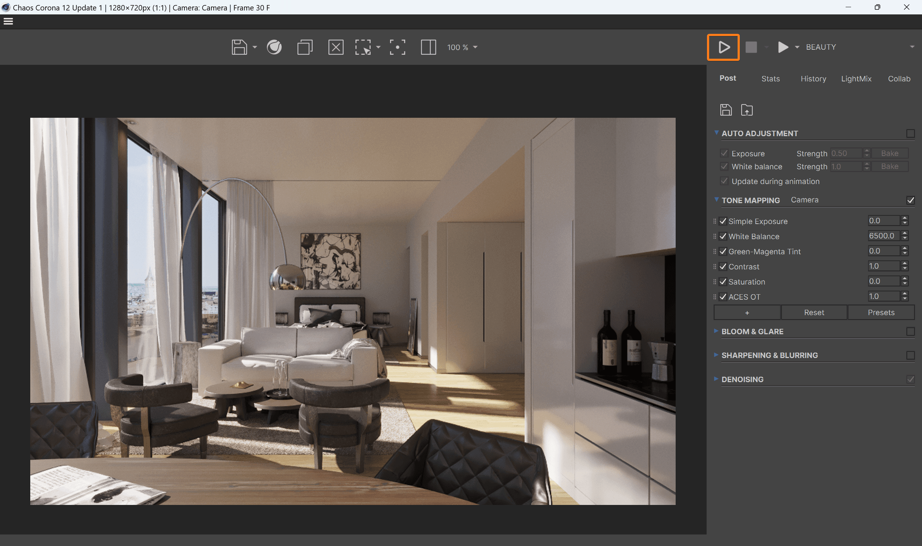
Task: Clear the rendered image with the X icon
Action: [336, 47]
